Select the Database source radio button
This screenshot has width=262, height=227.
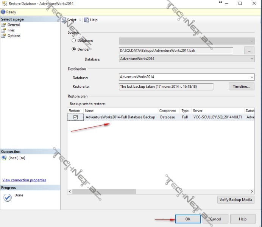click(x=74, y=40)
